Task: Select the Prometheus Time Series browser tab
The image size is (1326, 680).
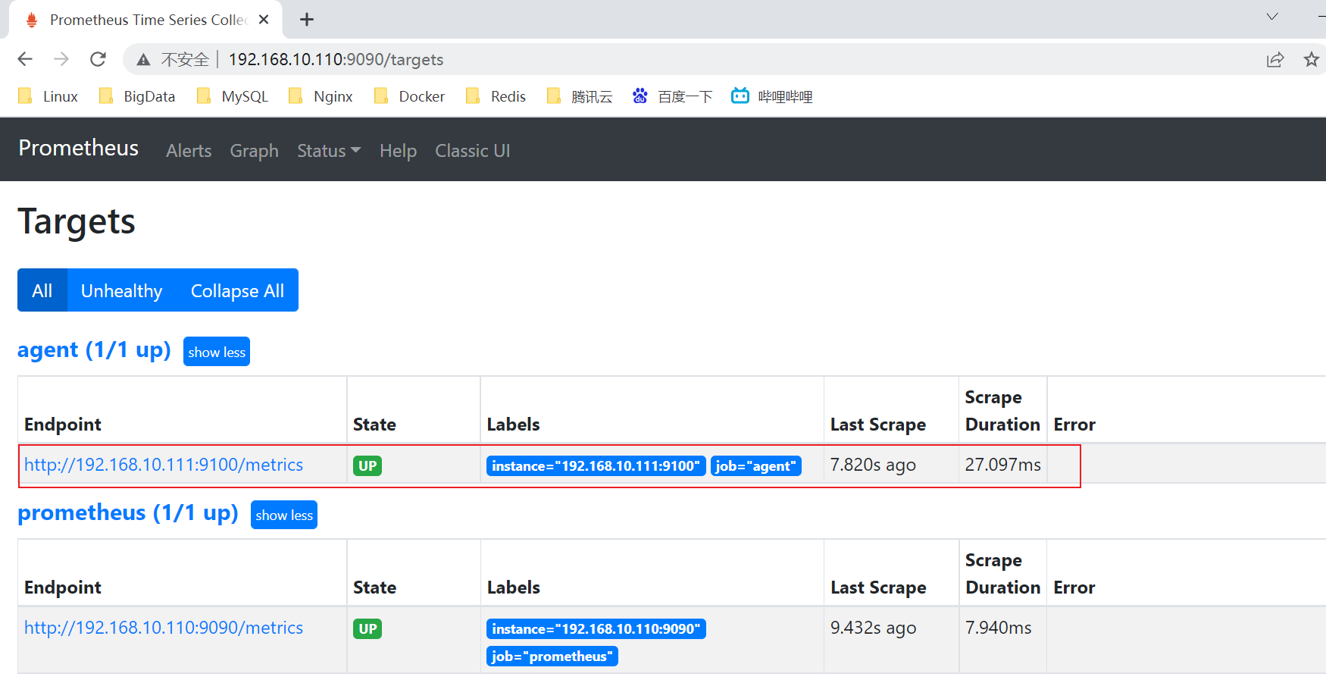Action: [x=145, y=20]
